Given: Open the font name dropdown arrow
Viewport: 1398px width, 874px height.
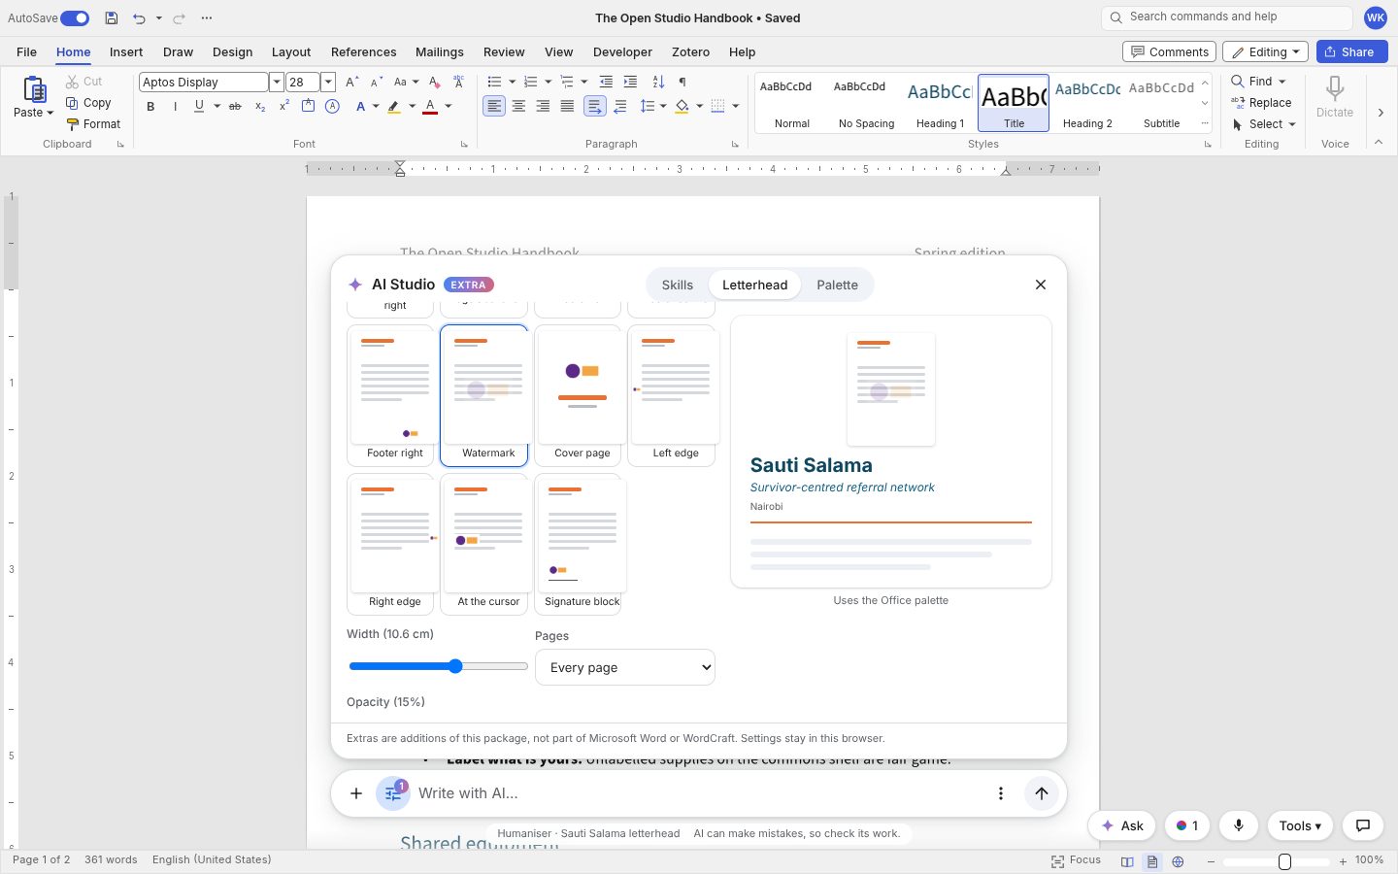Looking at the screenshot, I should pos(277,83).
